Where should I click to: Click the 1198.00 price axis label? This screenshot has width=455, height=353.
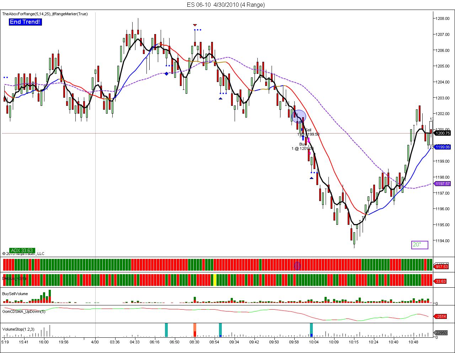443,177
